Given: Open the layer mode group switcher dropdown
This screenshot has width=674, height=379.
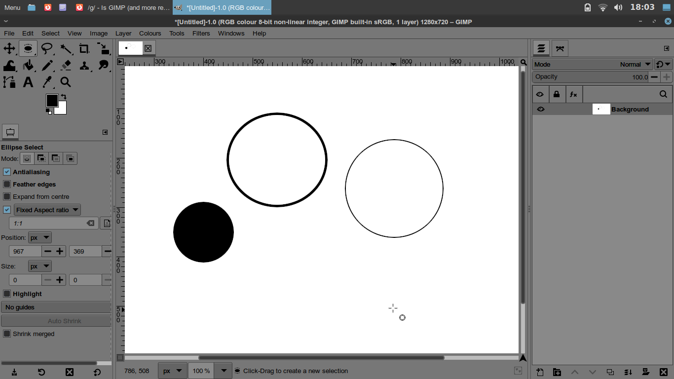Looking at the screenshot, I should pyautogui.click(x=663, y=64).
